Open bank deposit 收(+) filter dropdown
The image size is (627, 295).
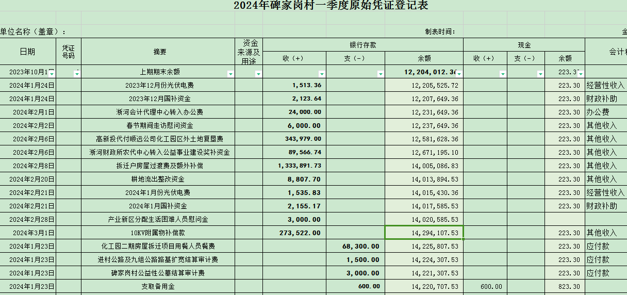[x=322, y=74]
